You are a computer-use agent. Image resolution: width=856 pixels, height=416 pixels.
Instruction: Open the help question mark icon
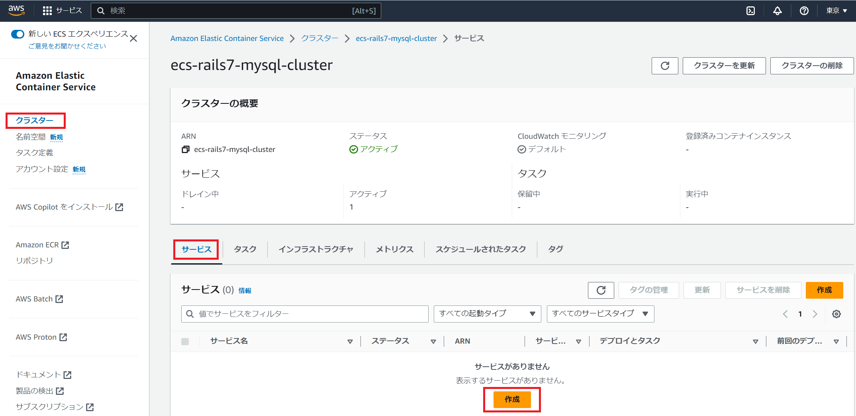click(x=804, y=11)
